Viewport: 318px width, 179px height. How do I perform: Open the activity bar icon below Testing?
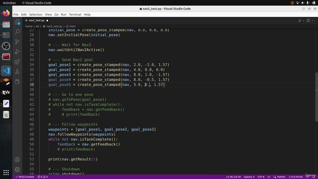pyautogui.click(x=17, y=82)
